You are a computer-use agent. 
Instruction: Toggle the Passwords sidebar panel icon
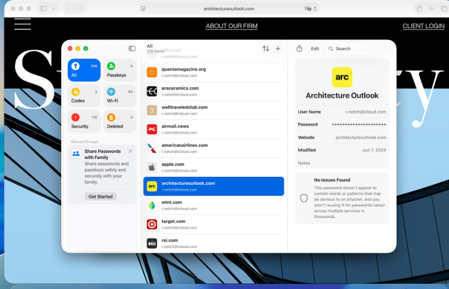tap(132, 49)
